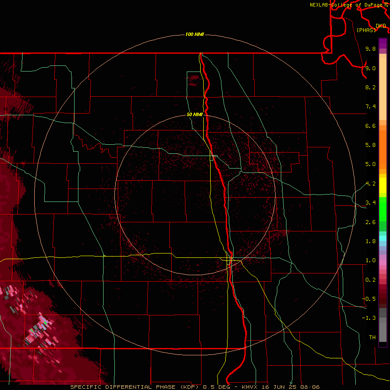Click the KMVX station identifier
The image size is (390, 390).
(250, 387)
